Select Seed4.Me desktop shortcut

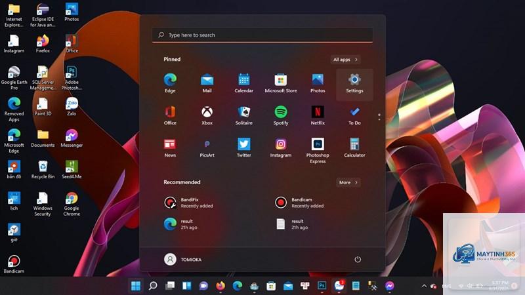tap(72, 170)
